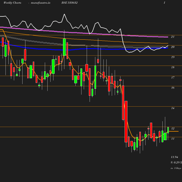
Task: Click the last price value 11.94
Action: tap(174, 157)
